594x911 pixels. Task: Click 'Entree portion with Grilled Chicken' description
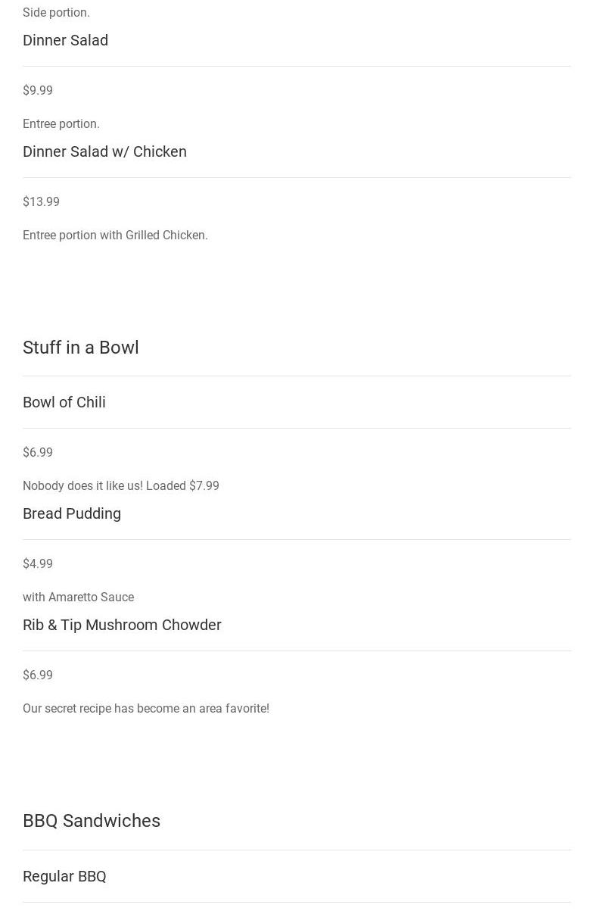tap(115, 235)
